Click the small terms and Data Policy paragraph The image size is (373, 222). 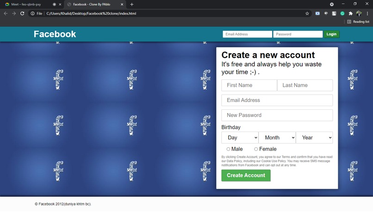tap(277, 161)
